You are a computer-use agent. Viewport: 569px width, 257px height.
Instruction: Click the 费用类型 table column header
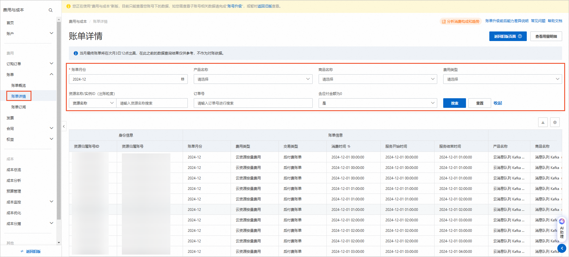[255, 146]
